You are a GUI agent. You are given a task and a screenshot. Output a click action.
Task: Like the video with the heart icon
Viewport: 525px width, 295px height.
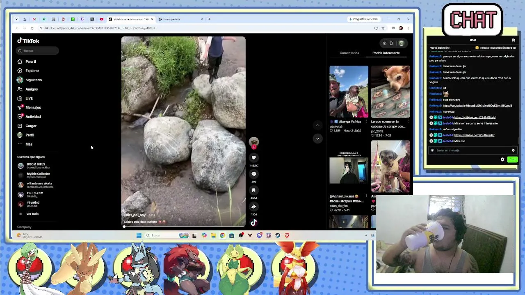click(254, 158)
